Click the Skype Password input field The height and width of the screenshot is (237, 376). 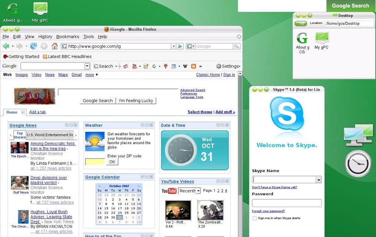(287, 203)
